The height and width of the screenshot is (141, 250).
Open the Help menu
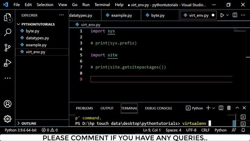tap(119, 5)
